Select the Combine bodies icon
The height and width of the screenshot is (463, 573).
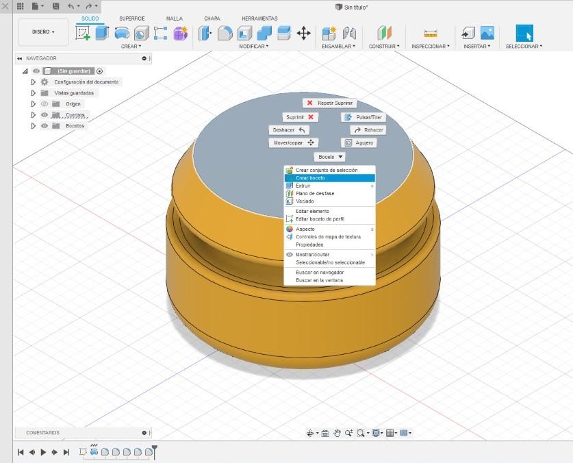point(264,33)
